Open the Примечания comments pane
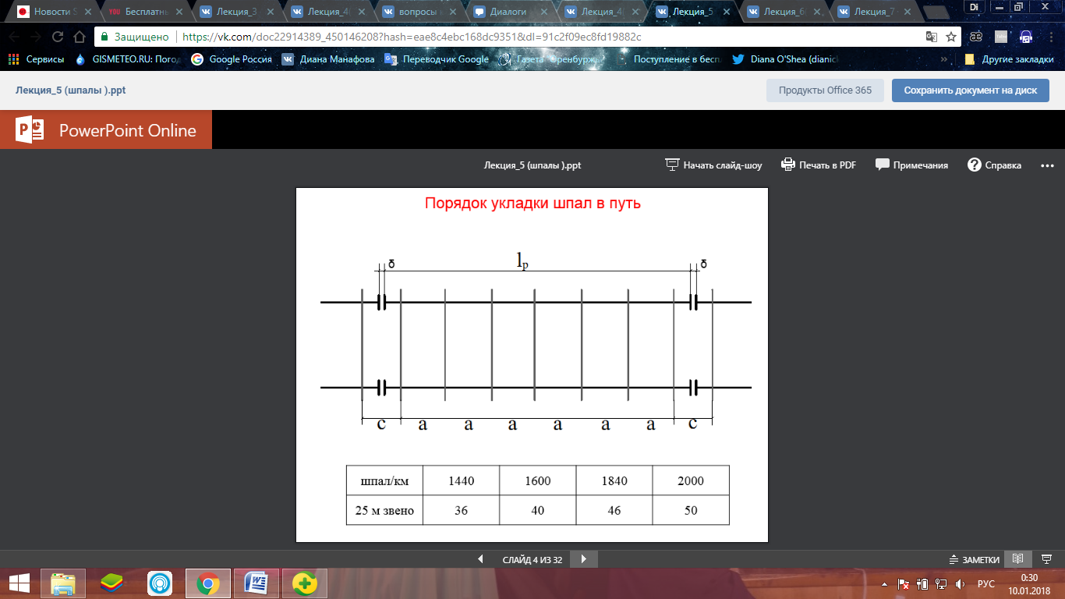This screenshot has height=599, width=1065. point(911,165)
